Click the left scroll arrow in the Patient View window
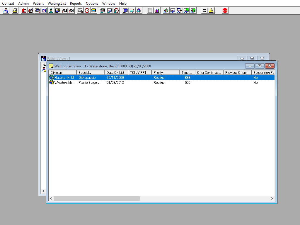 coord(43,191)
